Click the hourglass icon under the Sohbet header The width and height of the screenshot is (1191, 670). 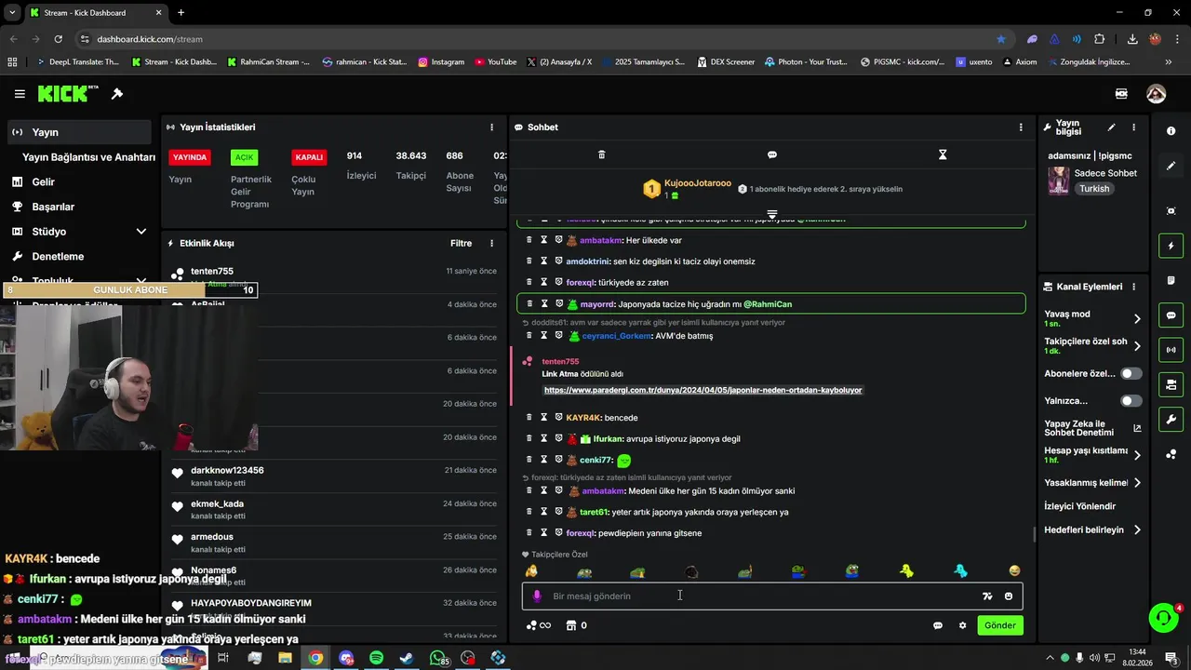(x=943, y=154)
